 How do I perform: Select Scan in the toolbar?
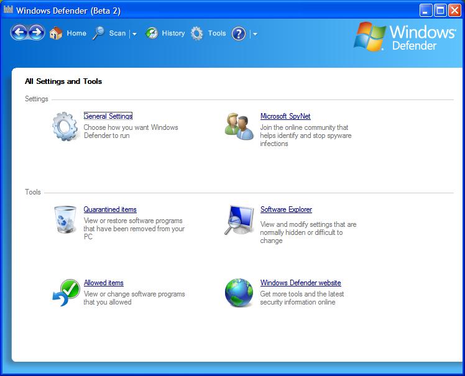pyautogui.click(x=117, y=33)
